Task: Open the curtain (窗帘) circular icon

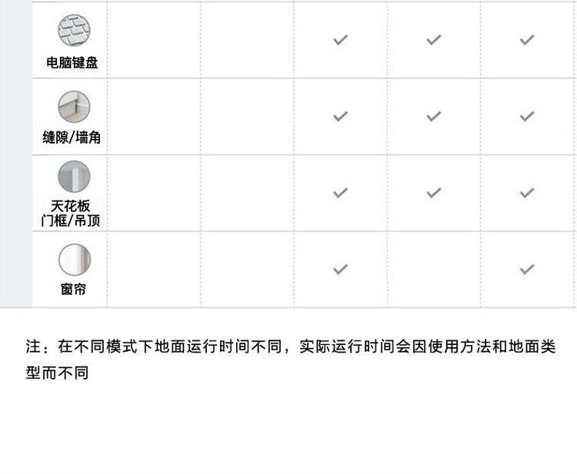Action: (75, 260)
